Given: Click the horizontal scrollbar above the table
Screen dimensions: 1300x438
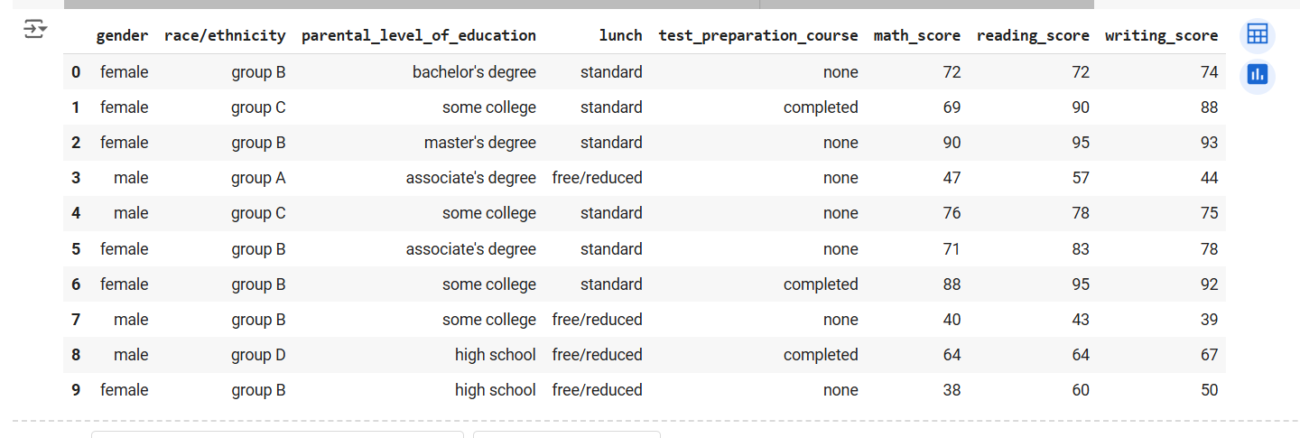Looking at the screenshot, I should pos(579,5).
